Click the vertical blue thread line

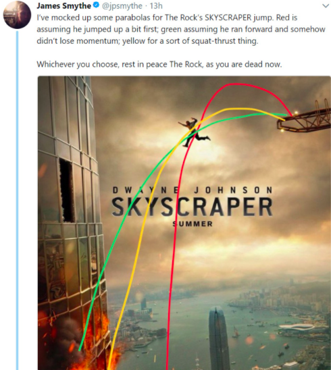click(18, 200)
